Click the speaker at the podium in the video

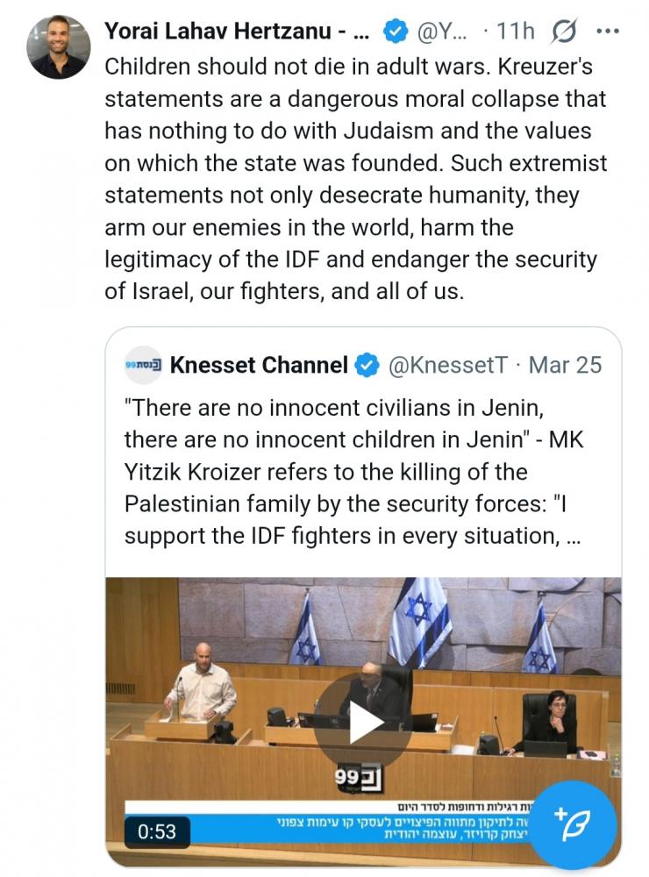pos(203,684)
